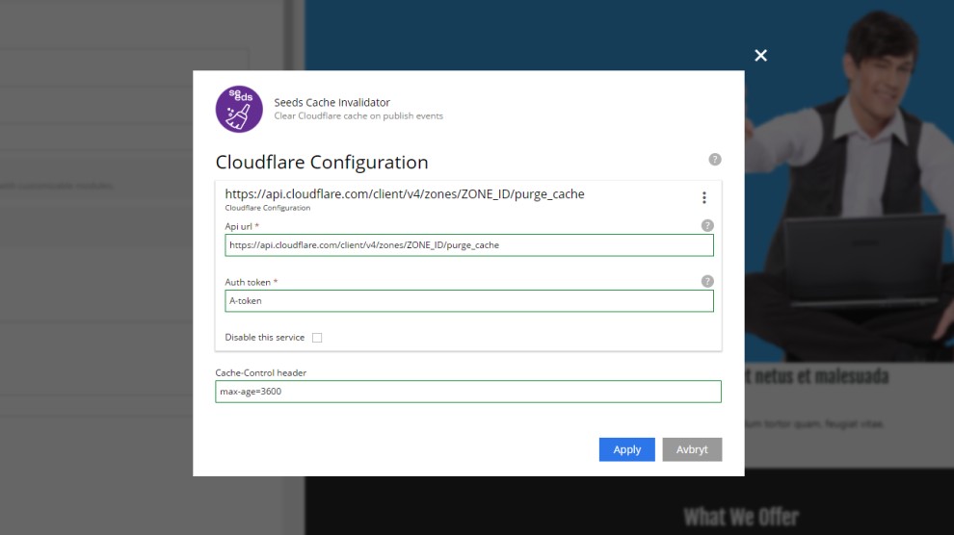Screen dimensions: 954x535
Task: Click the Seeds Cache Invalidator broom logo
Action: (239, 110)
